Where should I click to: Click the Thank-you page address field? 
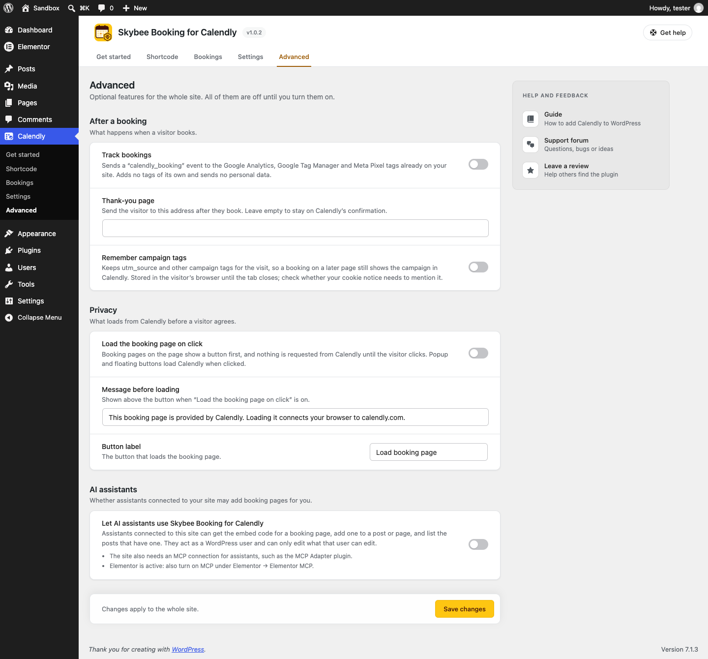[295, 228]
